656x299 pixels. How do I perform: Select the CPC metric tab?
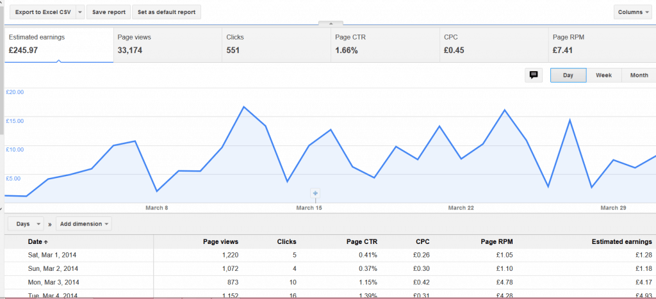point(494,45)
